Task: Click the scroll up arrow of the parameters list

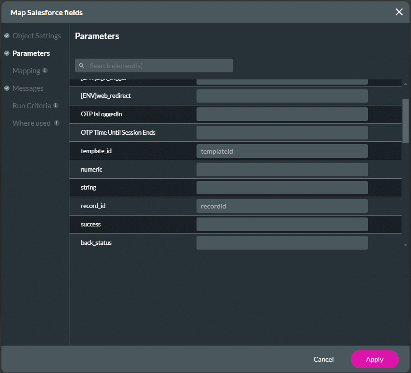Action: (x=405, y=84)
